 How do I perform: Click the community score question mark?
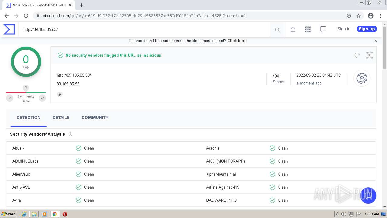(x=26, y=88)
